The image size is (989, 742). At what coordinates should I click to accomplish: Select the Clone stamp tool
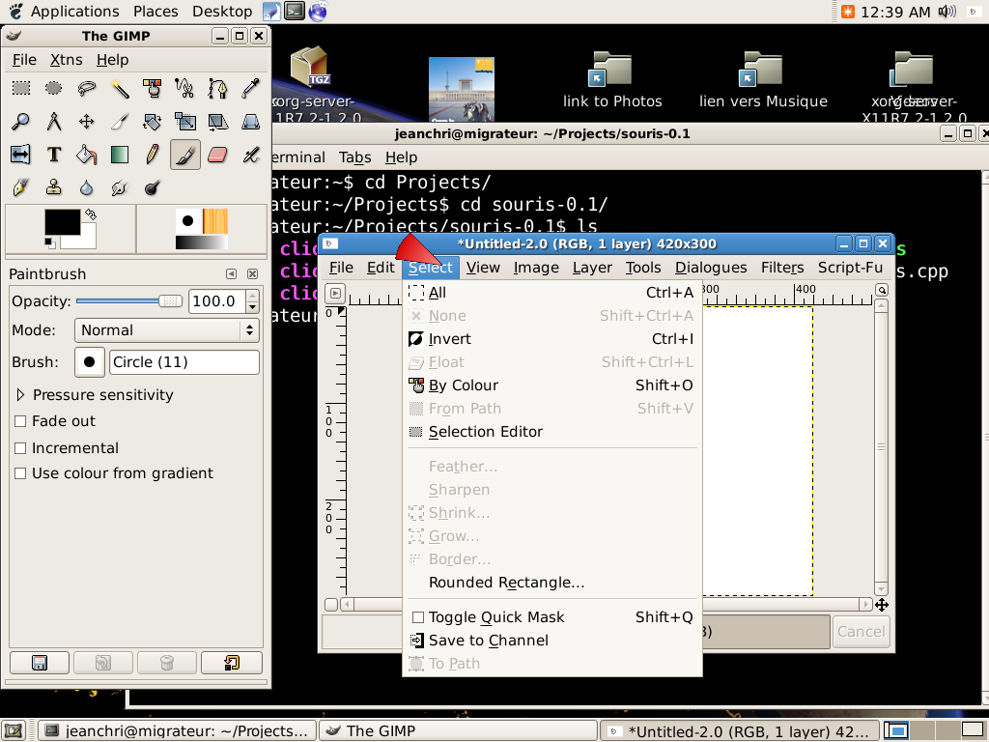click(x=54, y=187)
